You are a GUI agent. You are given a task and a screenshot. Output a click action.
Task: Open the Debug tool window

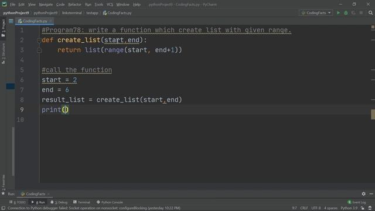click(x=59, y=202)
